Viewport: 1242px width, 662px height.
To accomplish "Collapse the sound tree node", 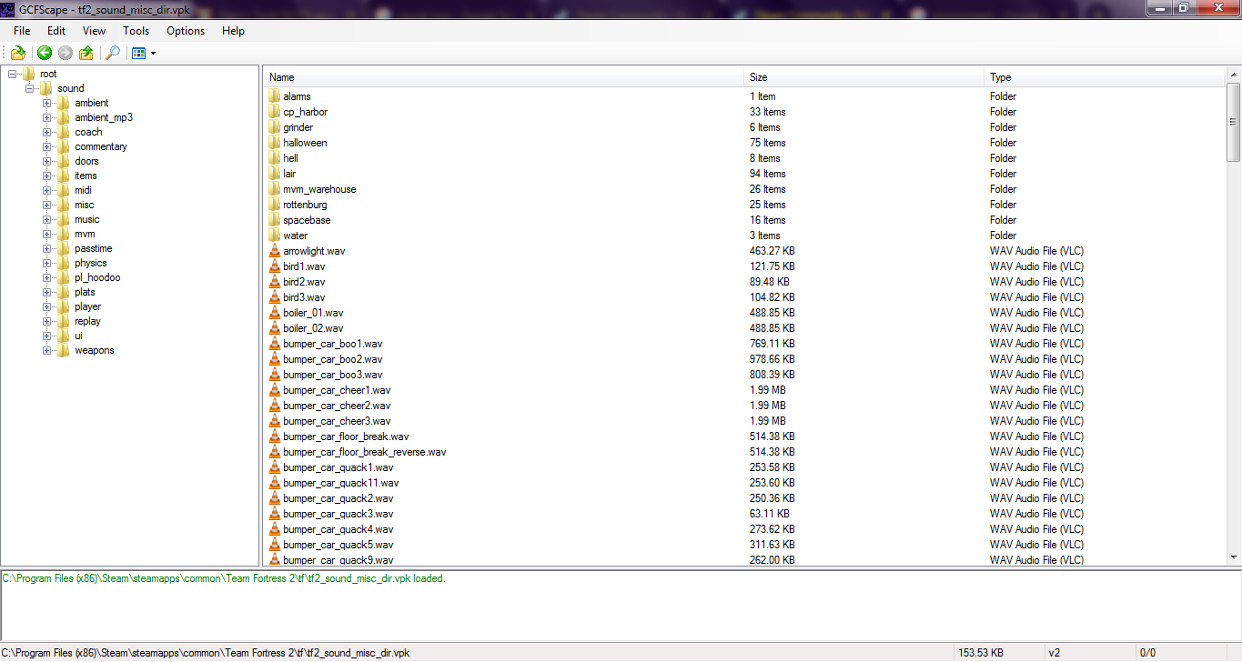I will [x=29, y=88].
